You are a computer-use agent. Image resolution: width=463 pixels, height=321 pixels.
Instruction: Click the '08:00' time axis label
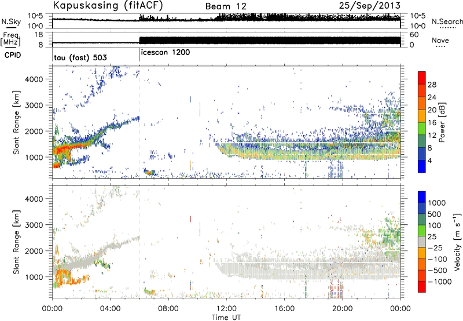tap(168, 309)
